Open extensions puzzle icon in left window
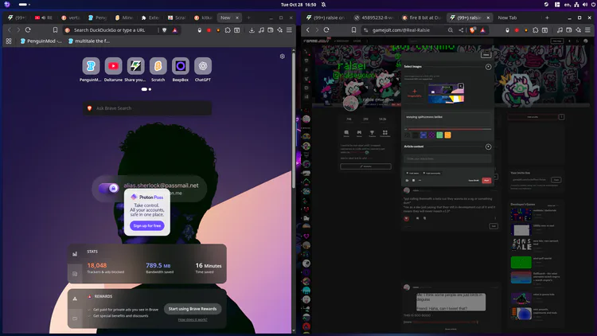 point(228,29)
